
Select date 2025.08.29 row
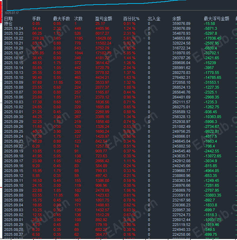14,225
